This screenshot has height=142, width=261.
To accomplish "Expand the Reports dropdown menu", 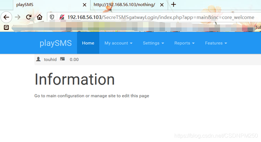I will [184, 43].
